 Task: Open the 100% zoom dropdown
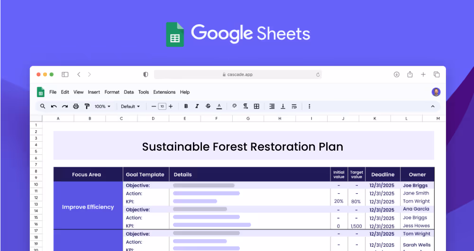coord(102,107)
